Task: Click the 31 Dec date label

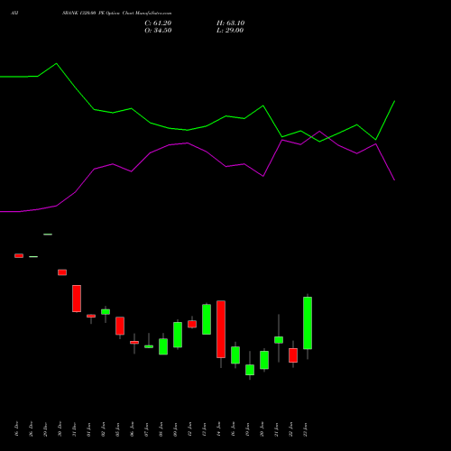Action: pos(74,429)
